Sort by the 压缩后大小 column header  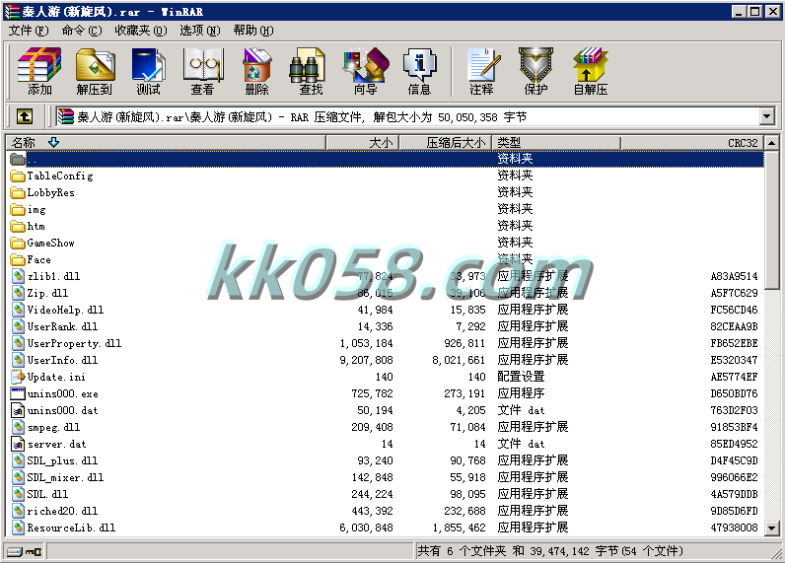(x=445, y=143)
